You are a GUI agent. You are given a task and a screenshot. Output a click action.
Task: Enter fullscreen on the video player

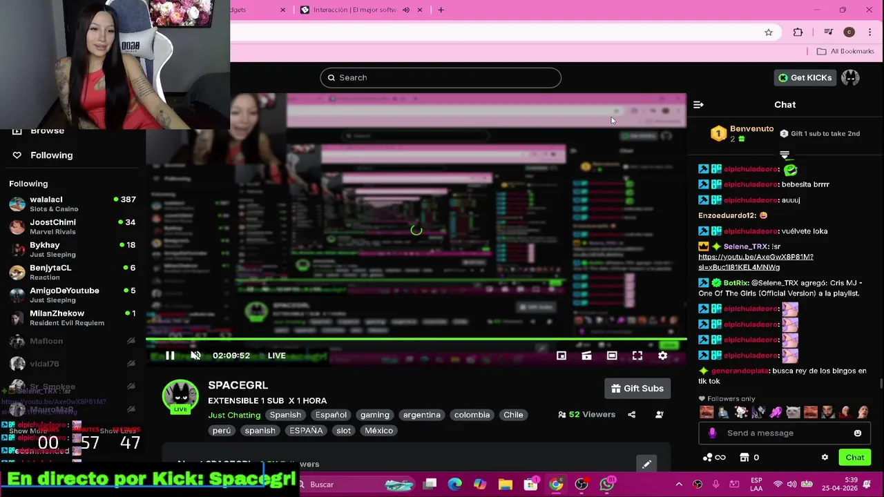click(x=637, y=355)
